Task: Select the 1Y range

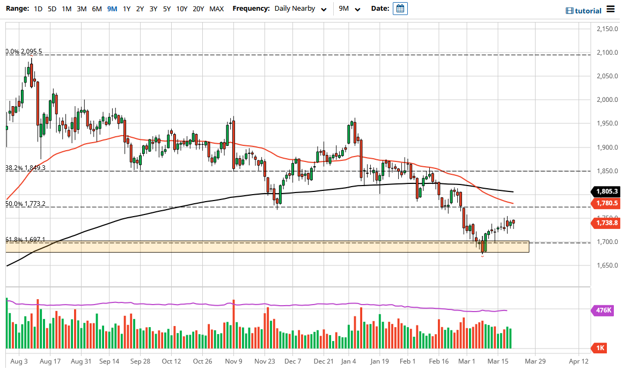Action: [x=126, y=9]
